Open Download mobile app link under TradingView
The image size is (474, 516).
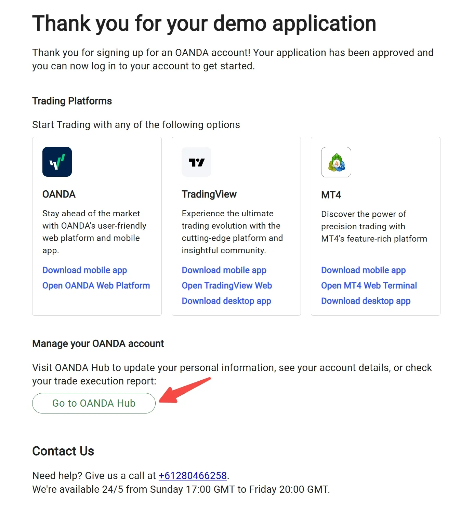point(224,270)
